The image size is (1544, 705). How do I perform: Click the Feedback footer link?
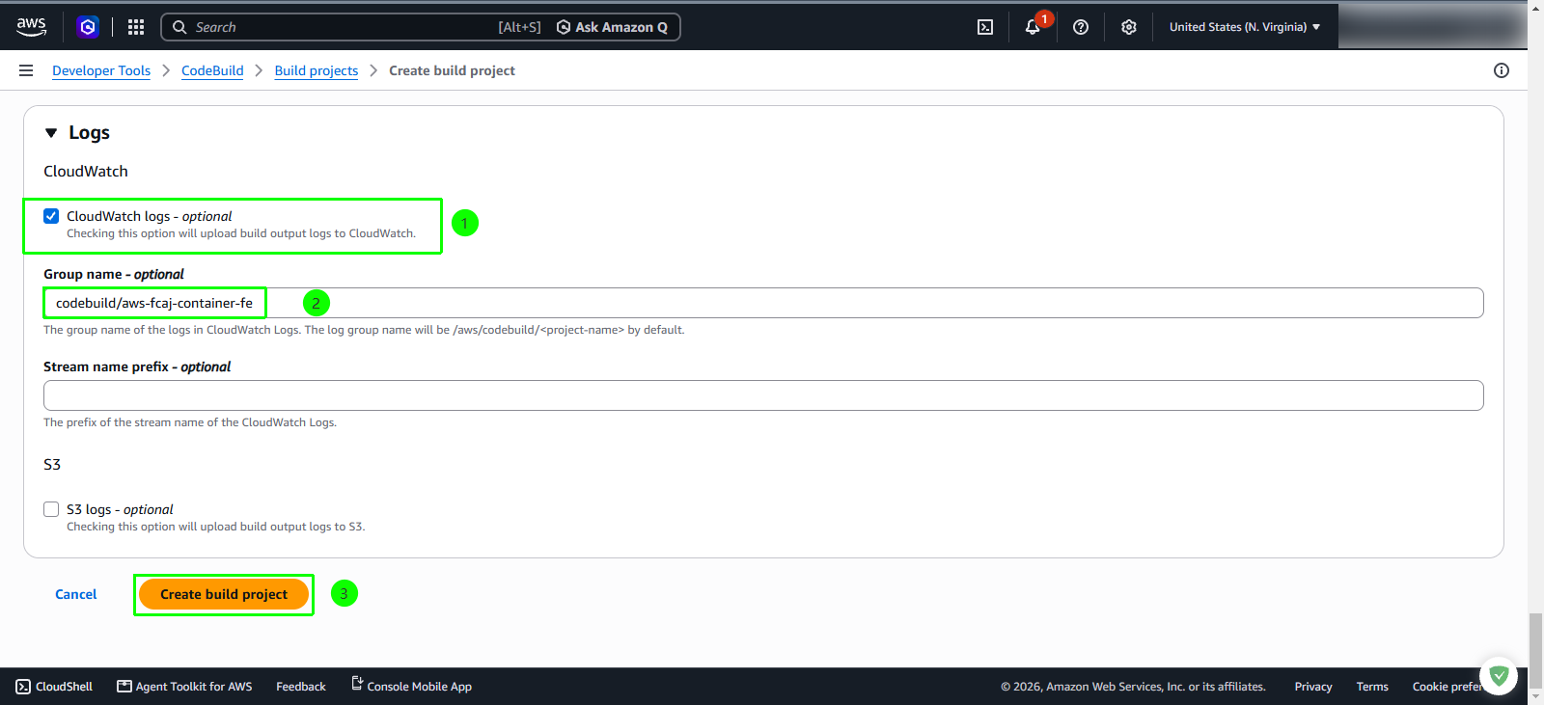301,687
